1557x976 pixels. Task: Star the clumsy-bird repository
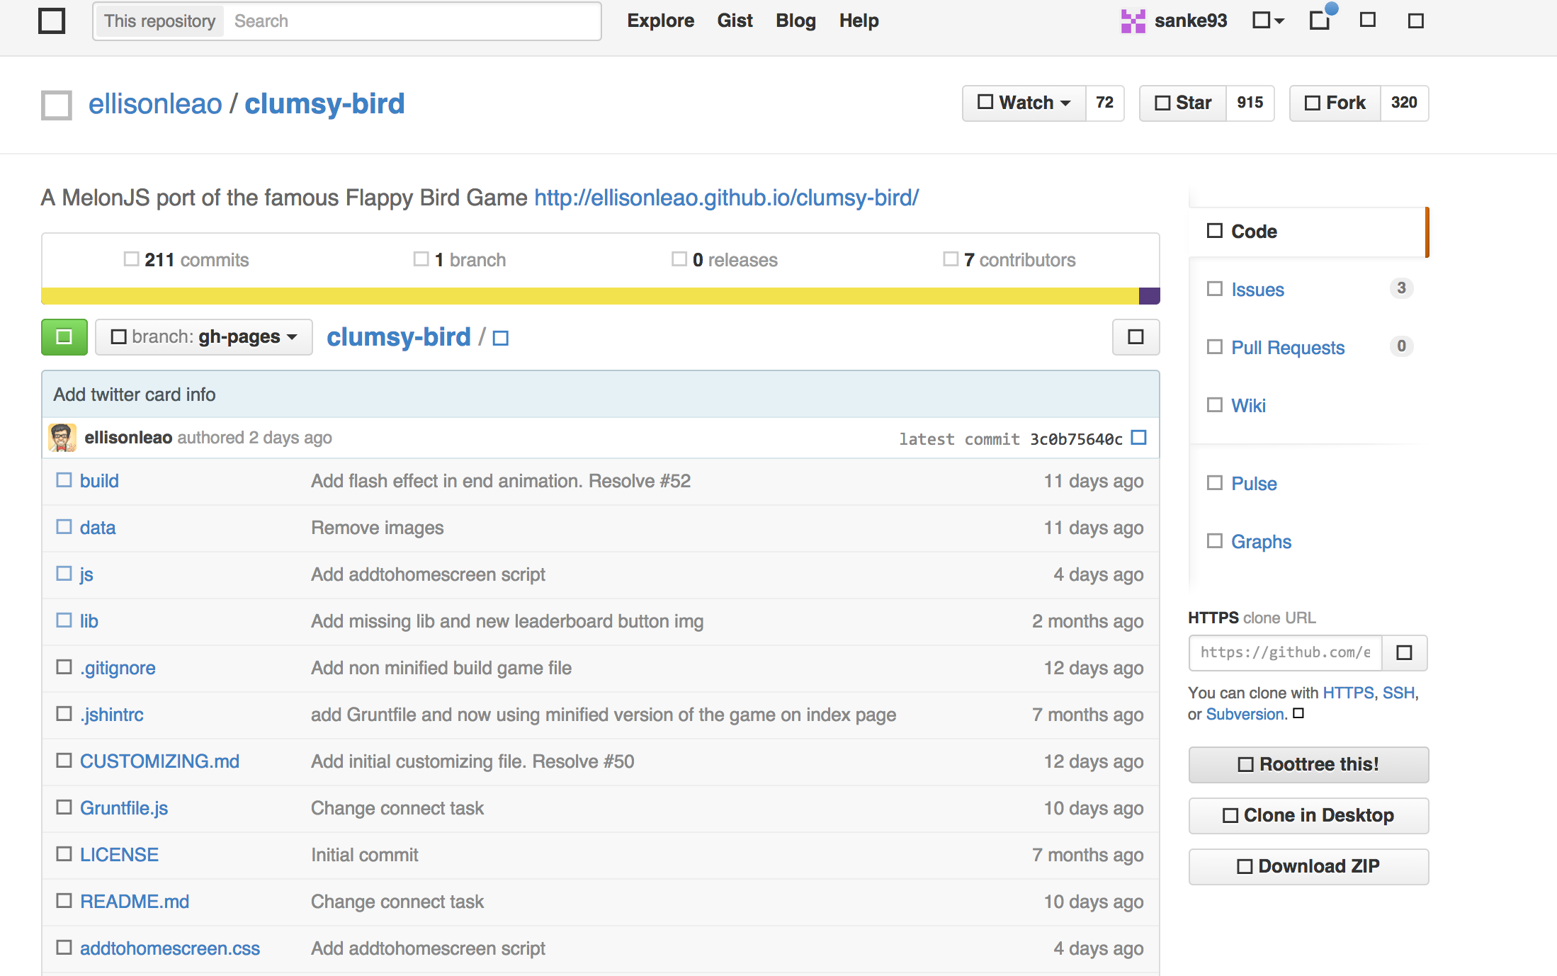coord(1183,103)
